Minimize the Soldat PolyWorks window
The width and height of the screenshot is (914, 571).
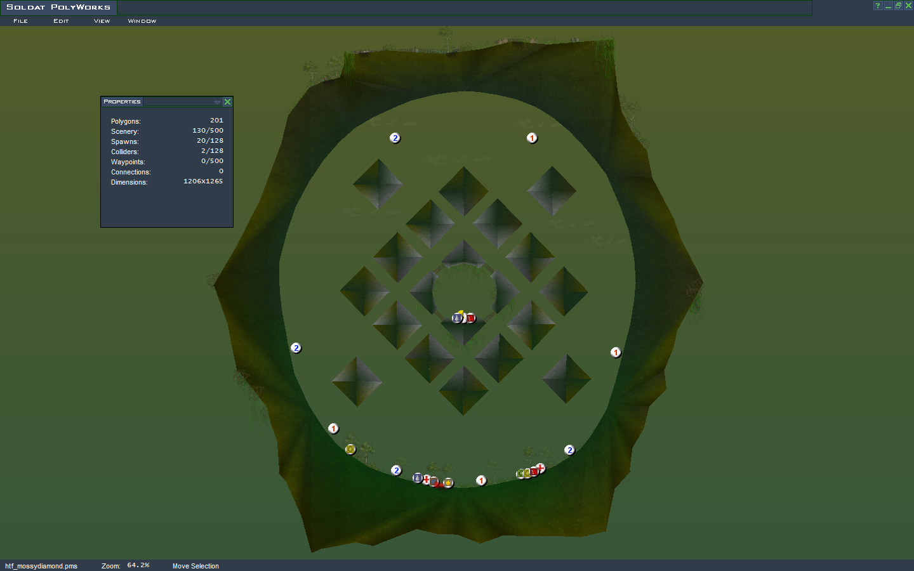pyautogui.click(x=888, y=6)
